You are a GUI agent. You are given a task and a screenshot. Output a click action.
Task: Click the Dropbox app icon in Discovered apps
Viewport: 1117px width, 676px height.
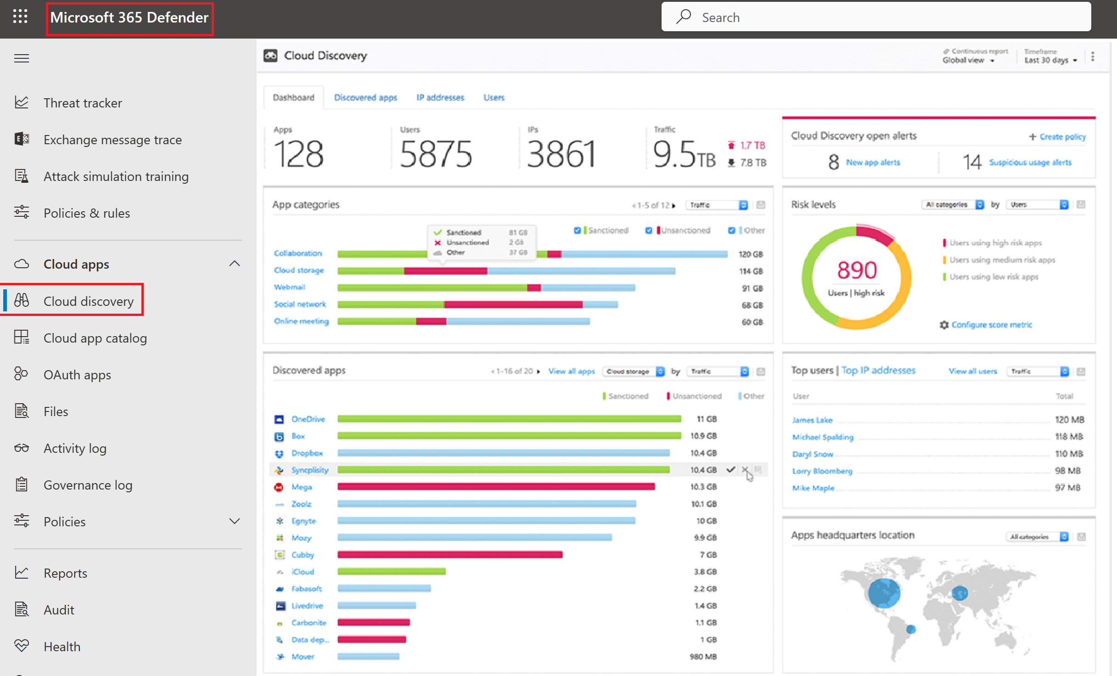click(279, 453)
